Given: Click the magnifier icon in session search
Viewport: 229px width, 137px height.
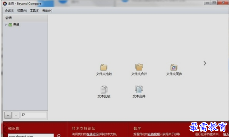Looking at the screenshot, I should tap(23, 115).
